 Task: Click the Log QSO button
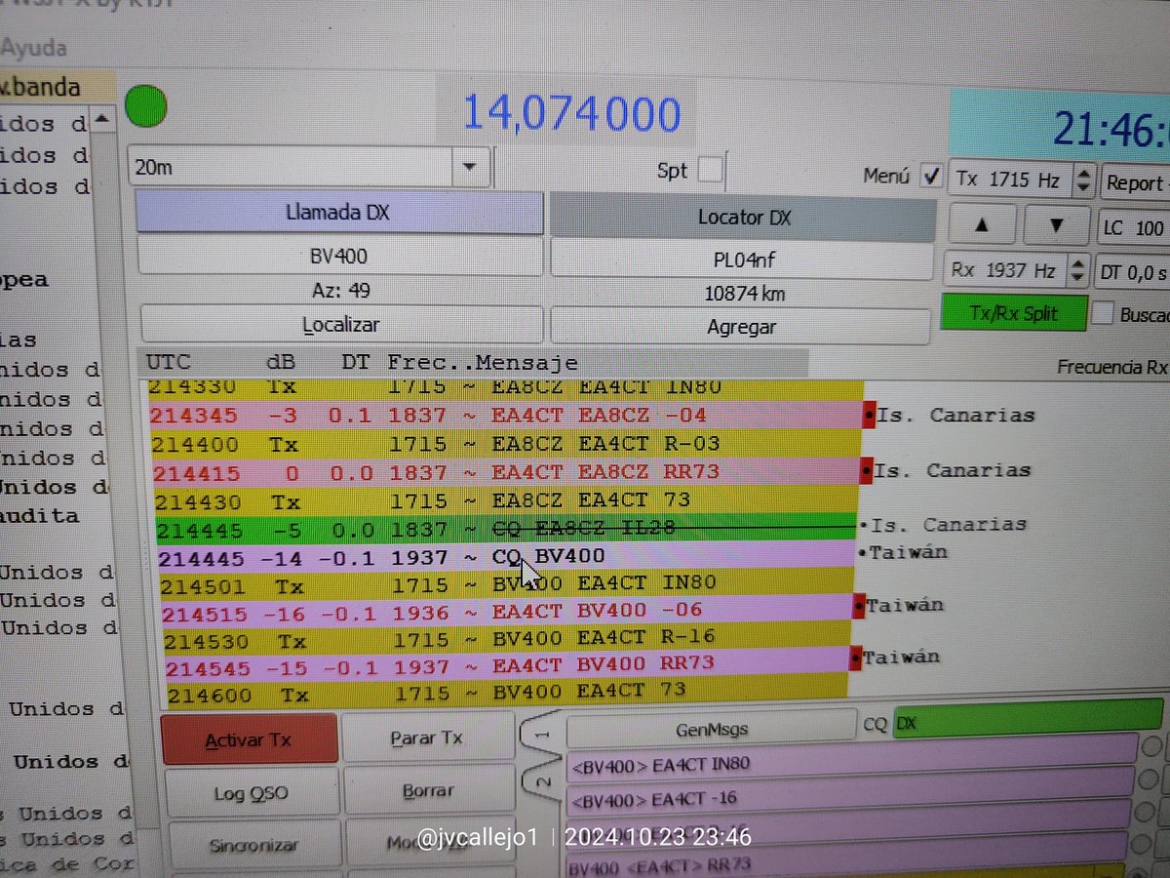(x=251, y=793)
